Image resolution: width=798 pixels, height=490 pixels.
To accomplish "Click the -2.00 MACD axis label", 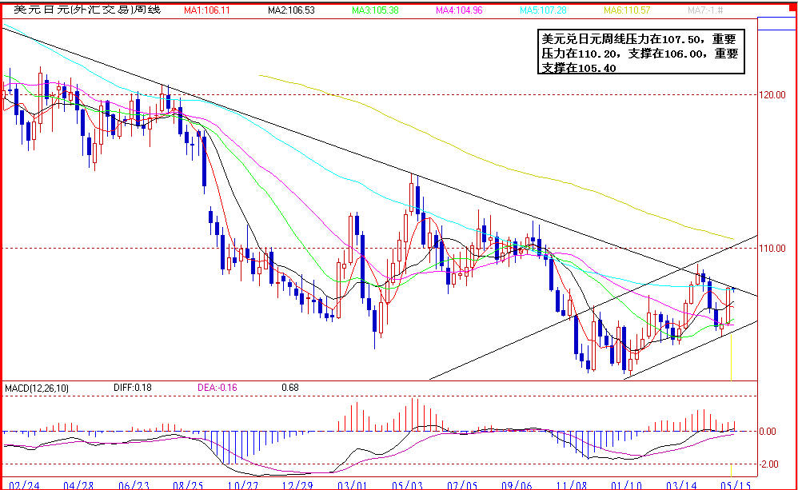I will click(x=768, y=464).
